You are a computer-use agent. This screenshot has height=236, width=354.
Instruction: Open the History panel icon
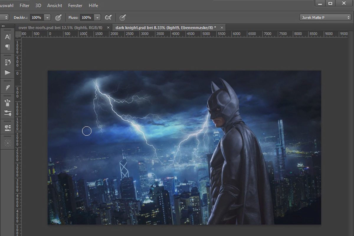point(8,62)
